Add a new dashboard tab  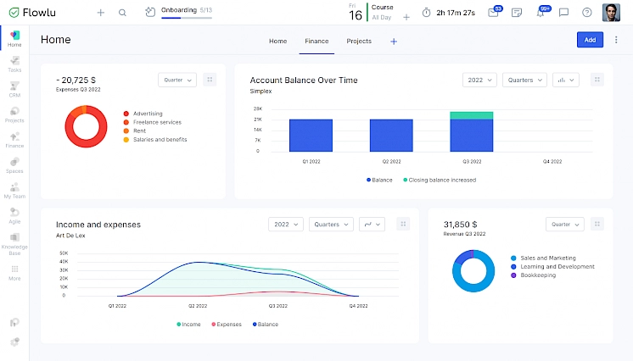394,42
